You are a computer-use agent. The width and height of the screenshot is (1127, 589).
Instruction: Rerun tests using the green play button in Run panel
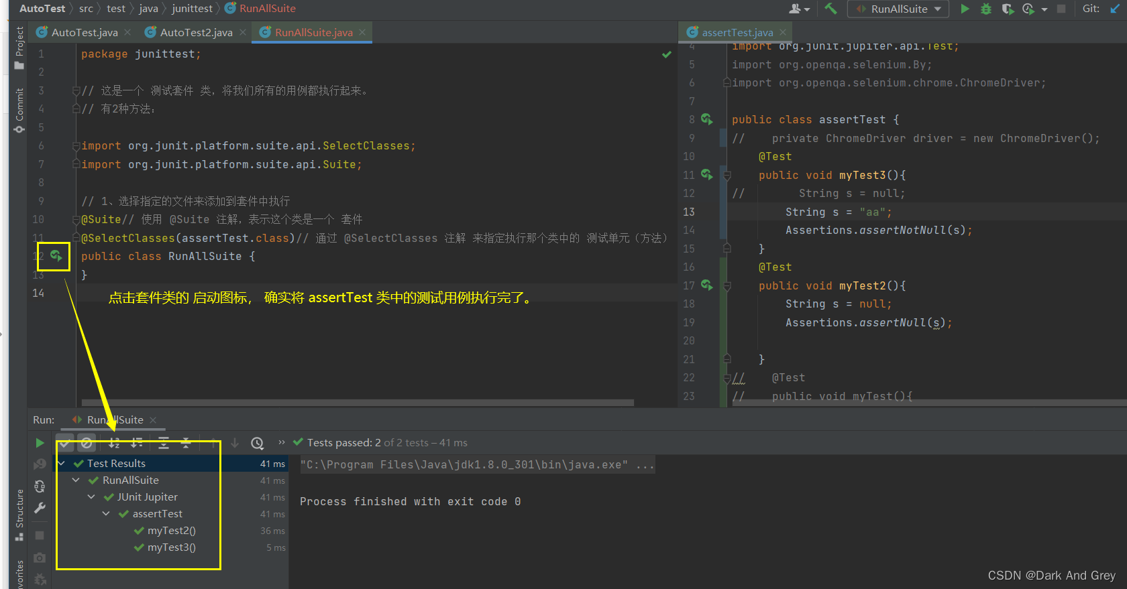[40, 443]
